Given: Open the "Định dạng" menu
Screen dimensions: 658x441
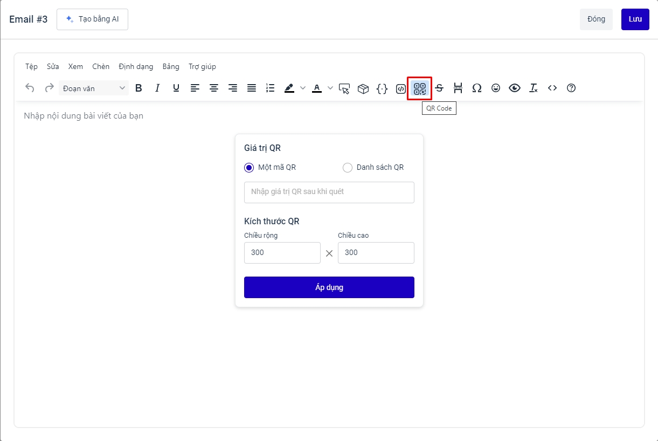Looking at the screenshot, I should pos(136,67).
